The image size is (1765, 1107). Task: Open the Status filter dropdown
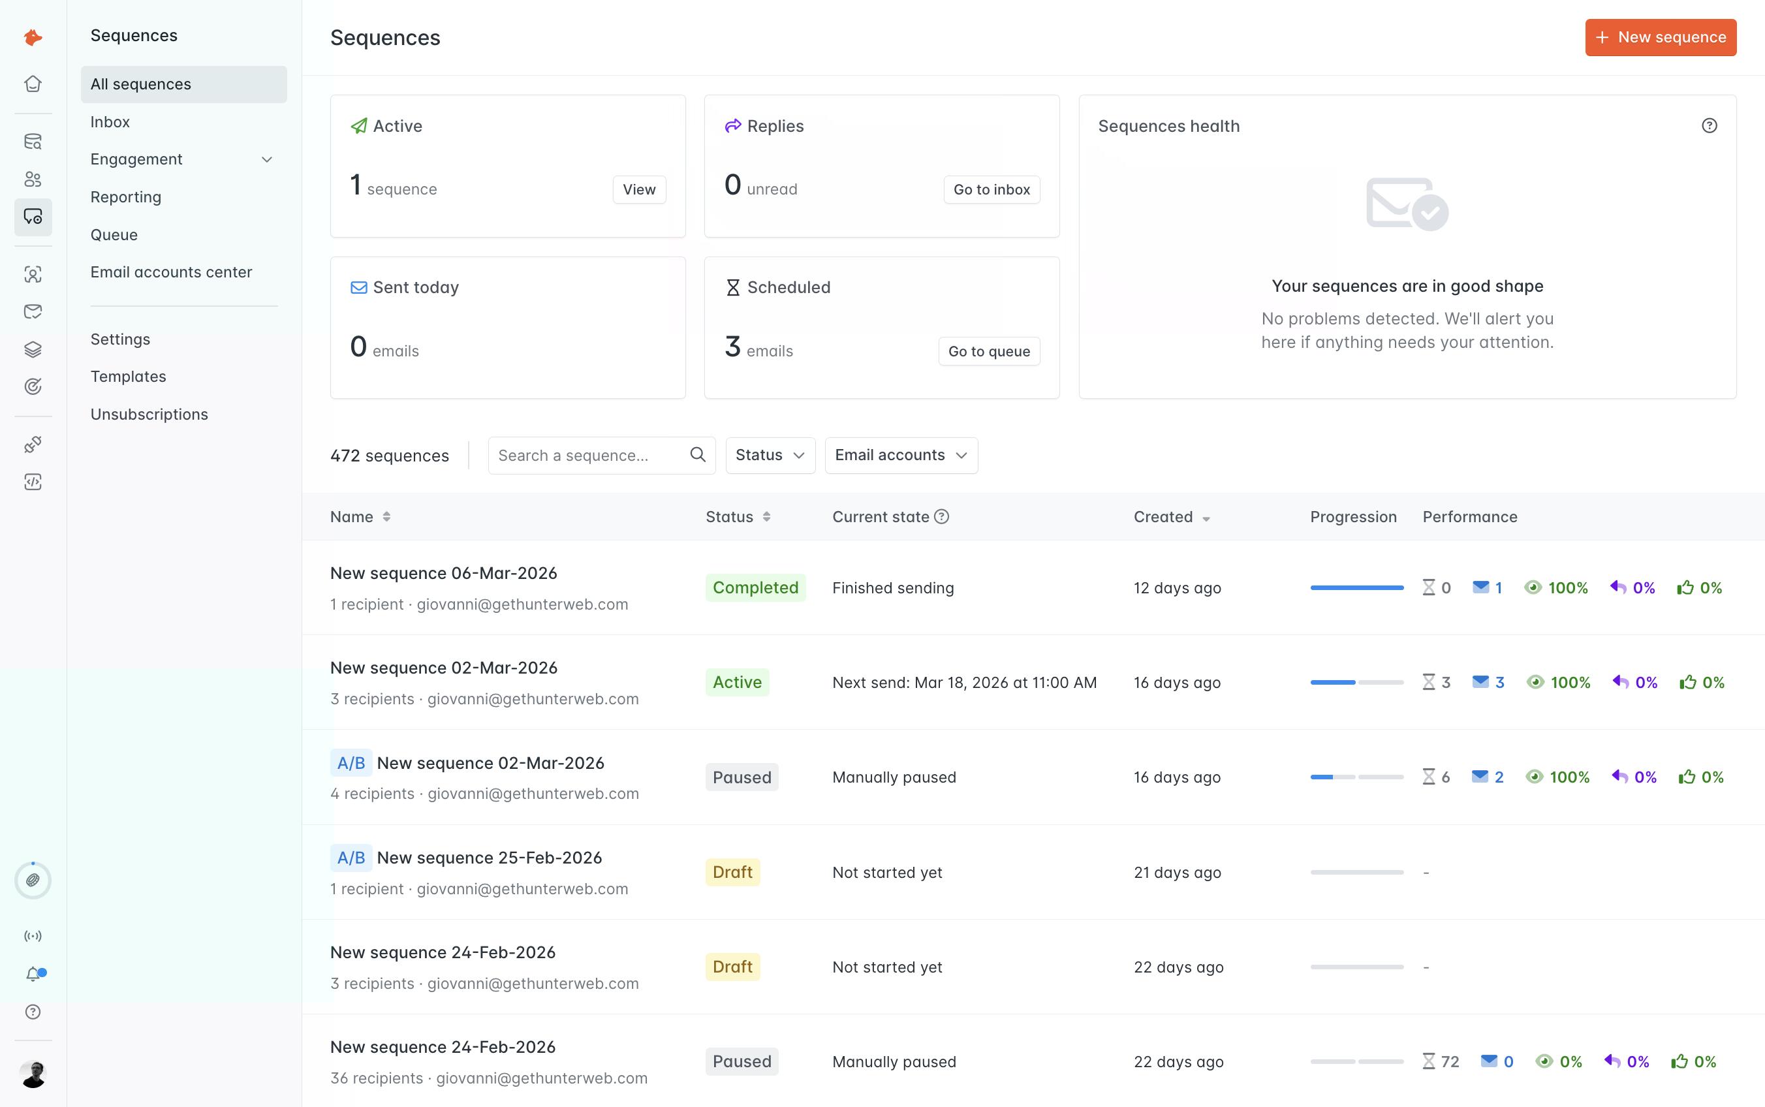[x=770, y=456]
